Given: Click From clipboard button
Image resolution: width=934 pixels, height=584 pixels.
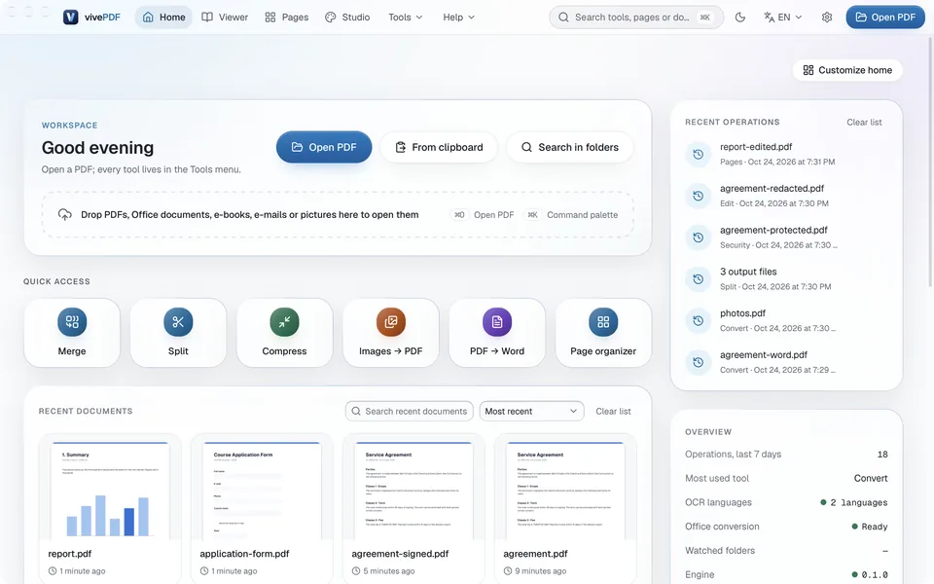Looking at the screenshot, I should pos(439,147).
